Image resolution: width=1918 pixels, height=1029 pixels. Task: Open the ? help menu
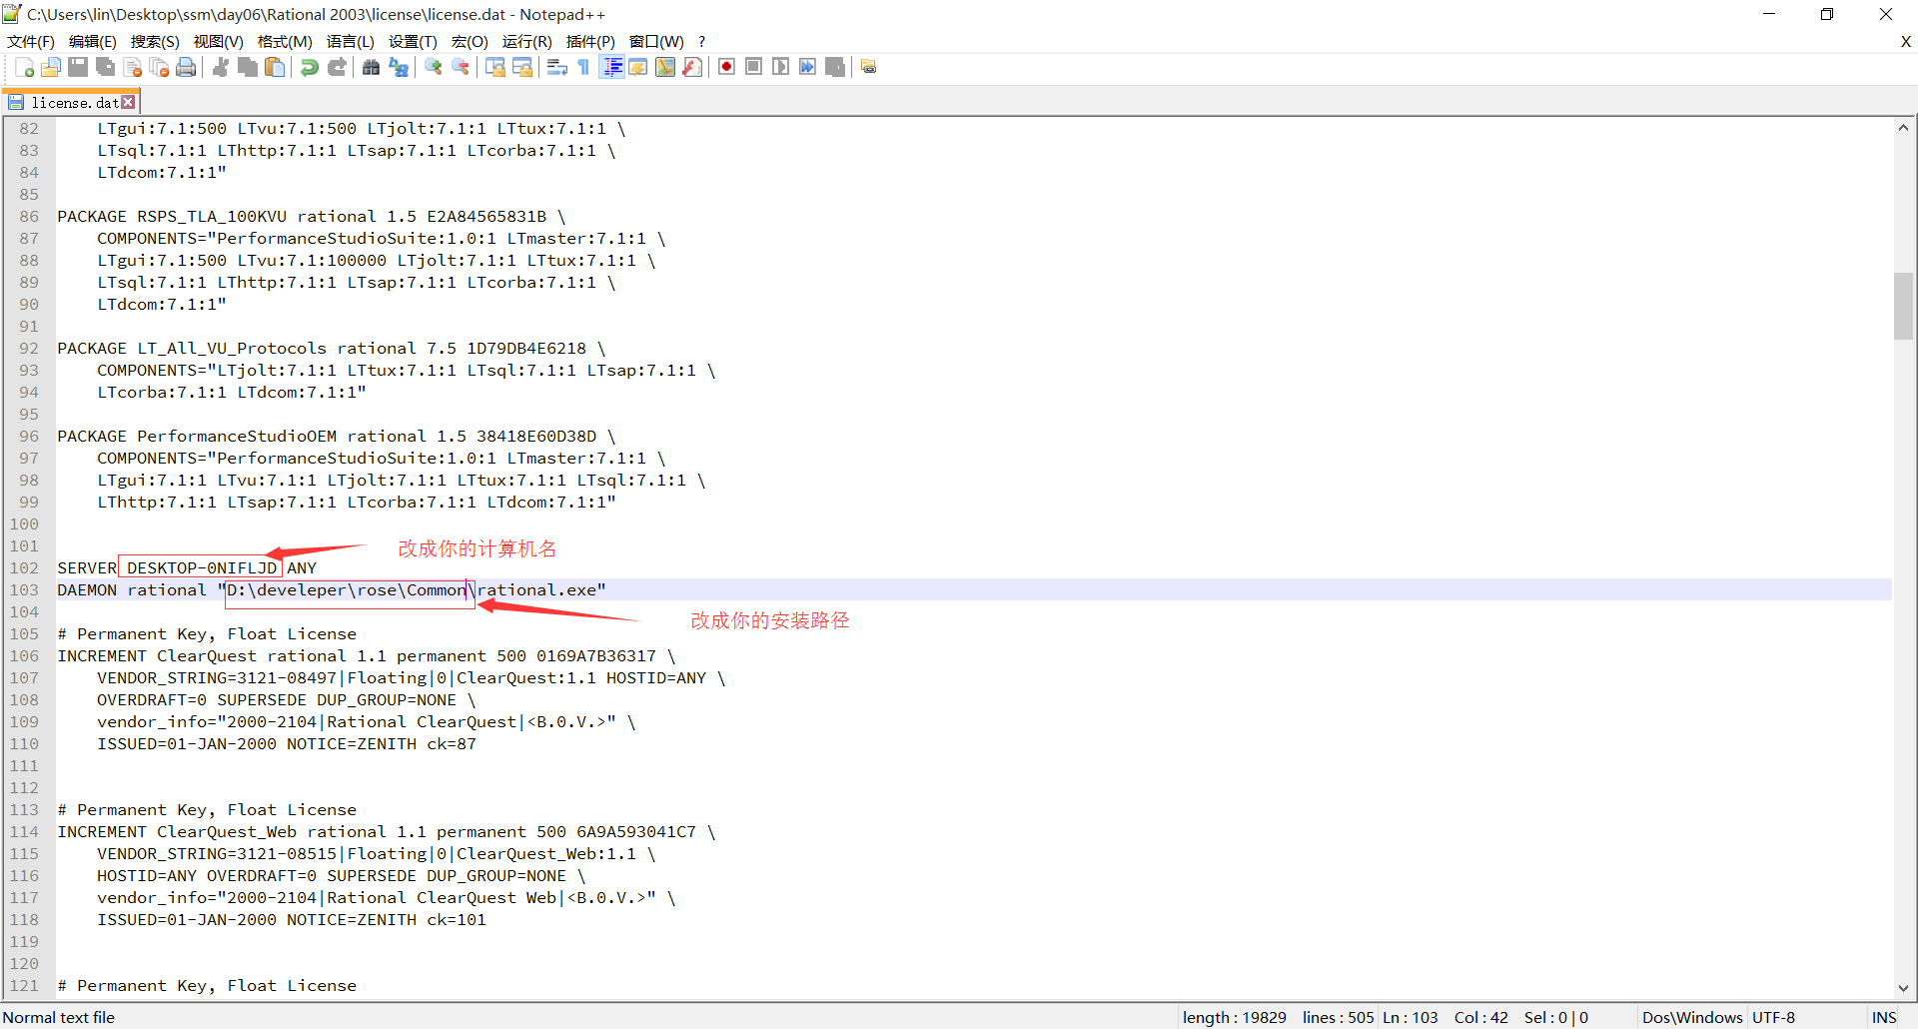click(x=701, y=41)
